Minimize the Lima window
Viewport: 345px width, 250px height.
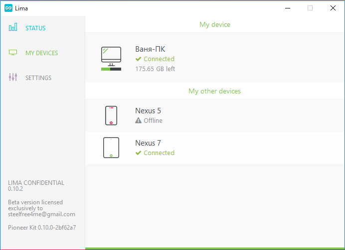[288, 8]
